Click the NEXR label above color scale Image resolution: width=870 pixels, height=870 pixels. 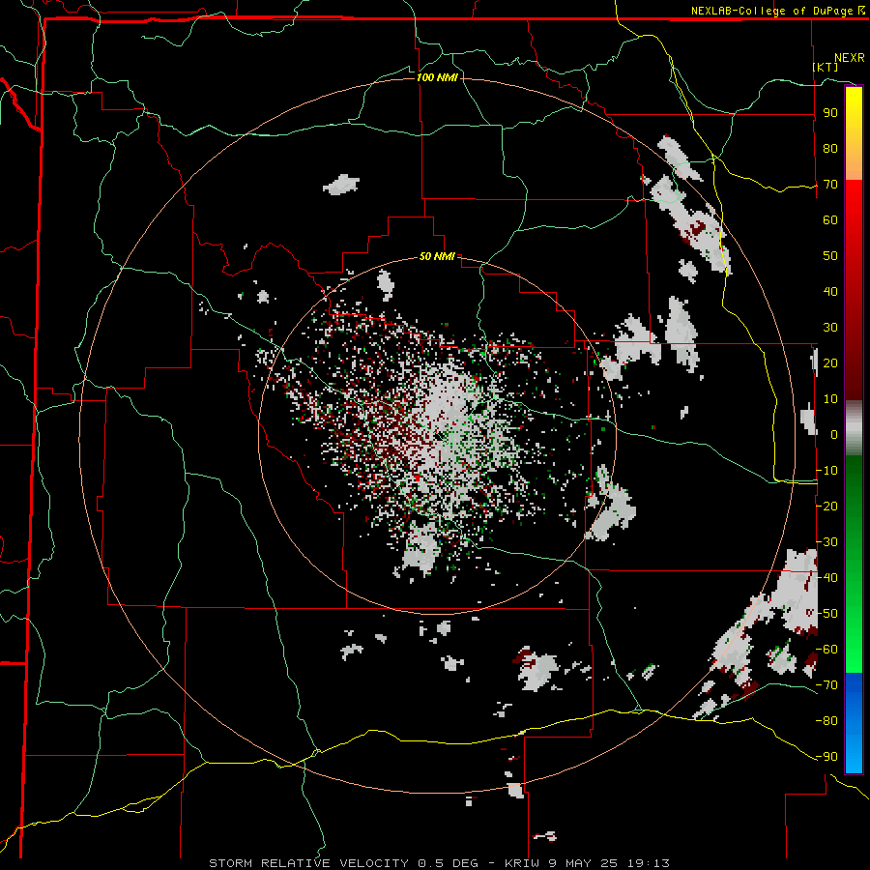(850, 58)
